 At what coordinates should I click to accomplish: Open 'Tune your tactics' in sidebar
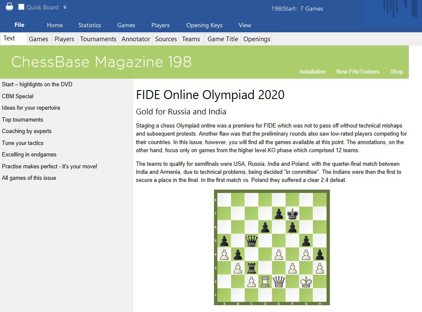[23, 143]
